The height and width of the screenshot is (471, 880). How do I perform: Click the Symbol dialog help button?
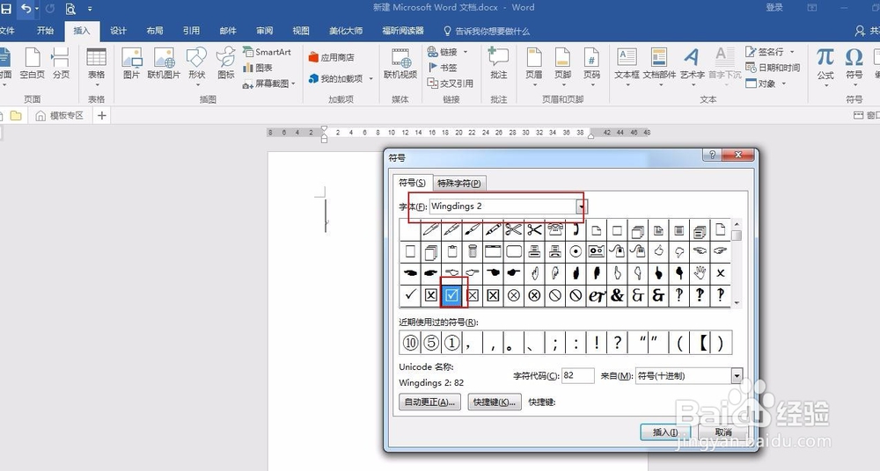pyautogui.click(x=712, y=155)
